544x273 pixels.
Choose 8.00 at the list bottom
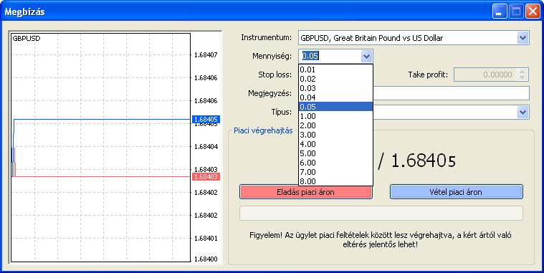[x=335, y=181]
